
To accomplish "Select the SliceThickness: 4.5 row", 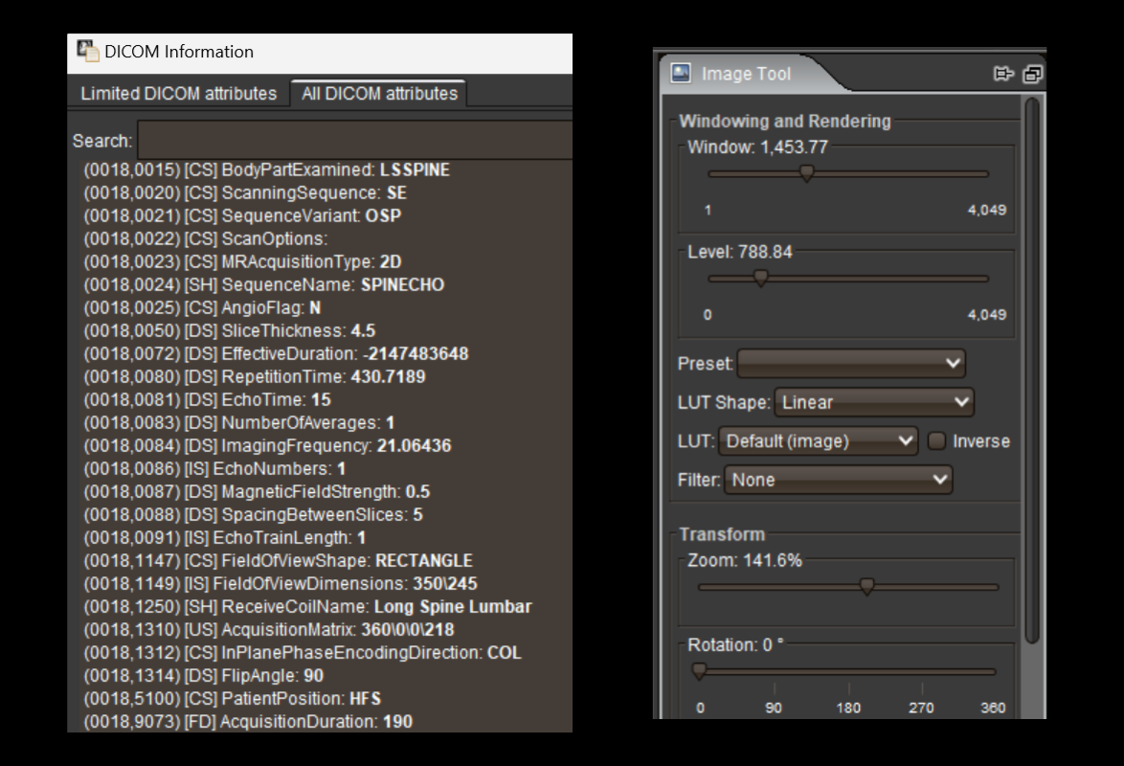I will 230,330.
